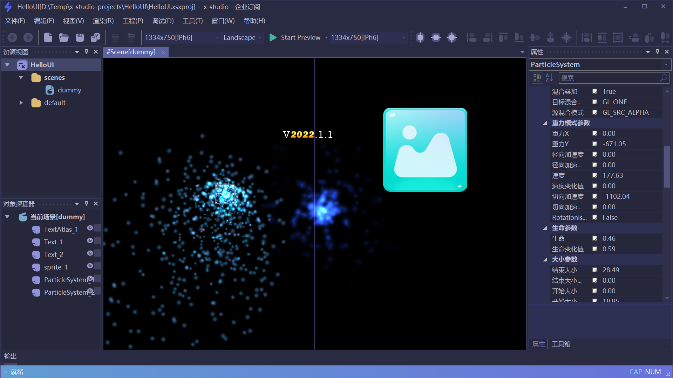This screenshot has width=673, height=378.
Task: Open the Landscape orientation dropdown
Action: pyautogui.click(x=243, y=37)
